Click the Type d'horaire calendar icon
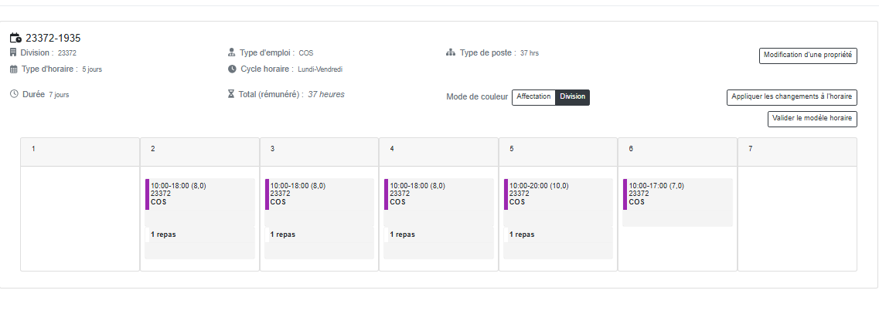Image resolution: width=879 pixels, height=324 pixels. [13, 69]
